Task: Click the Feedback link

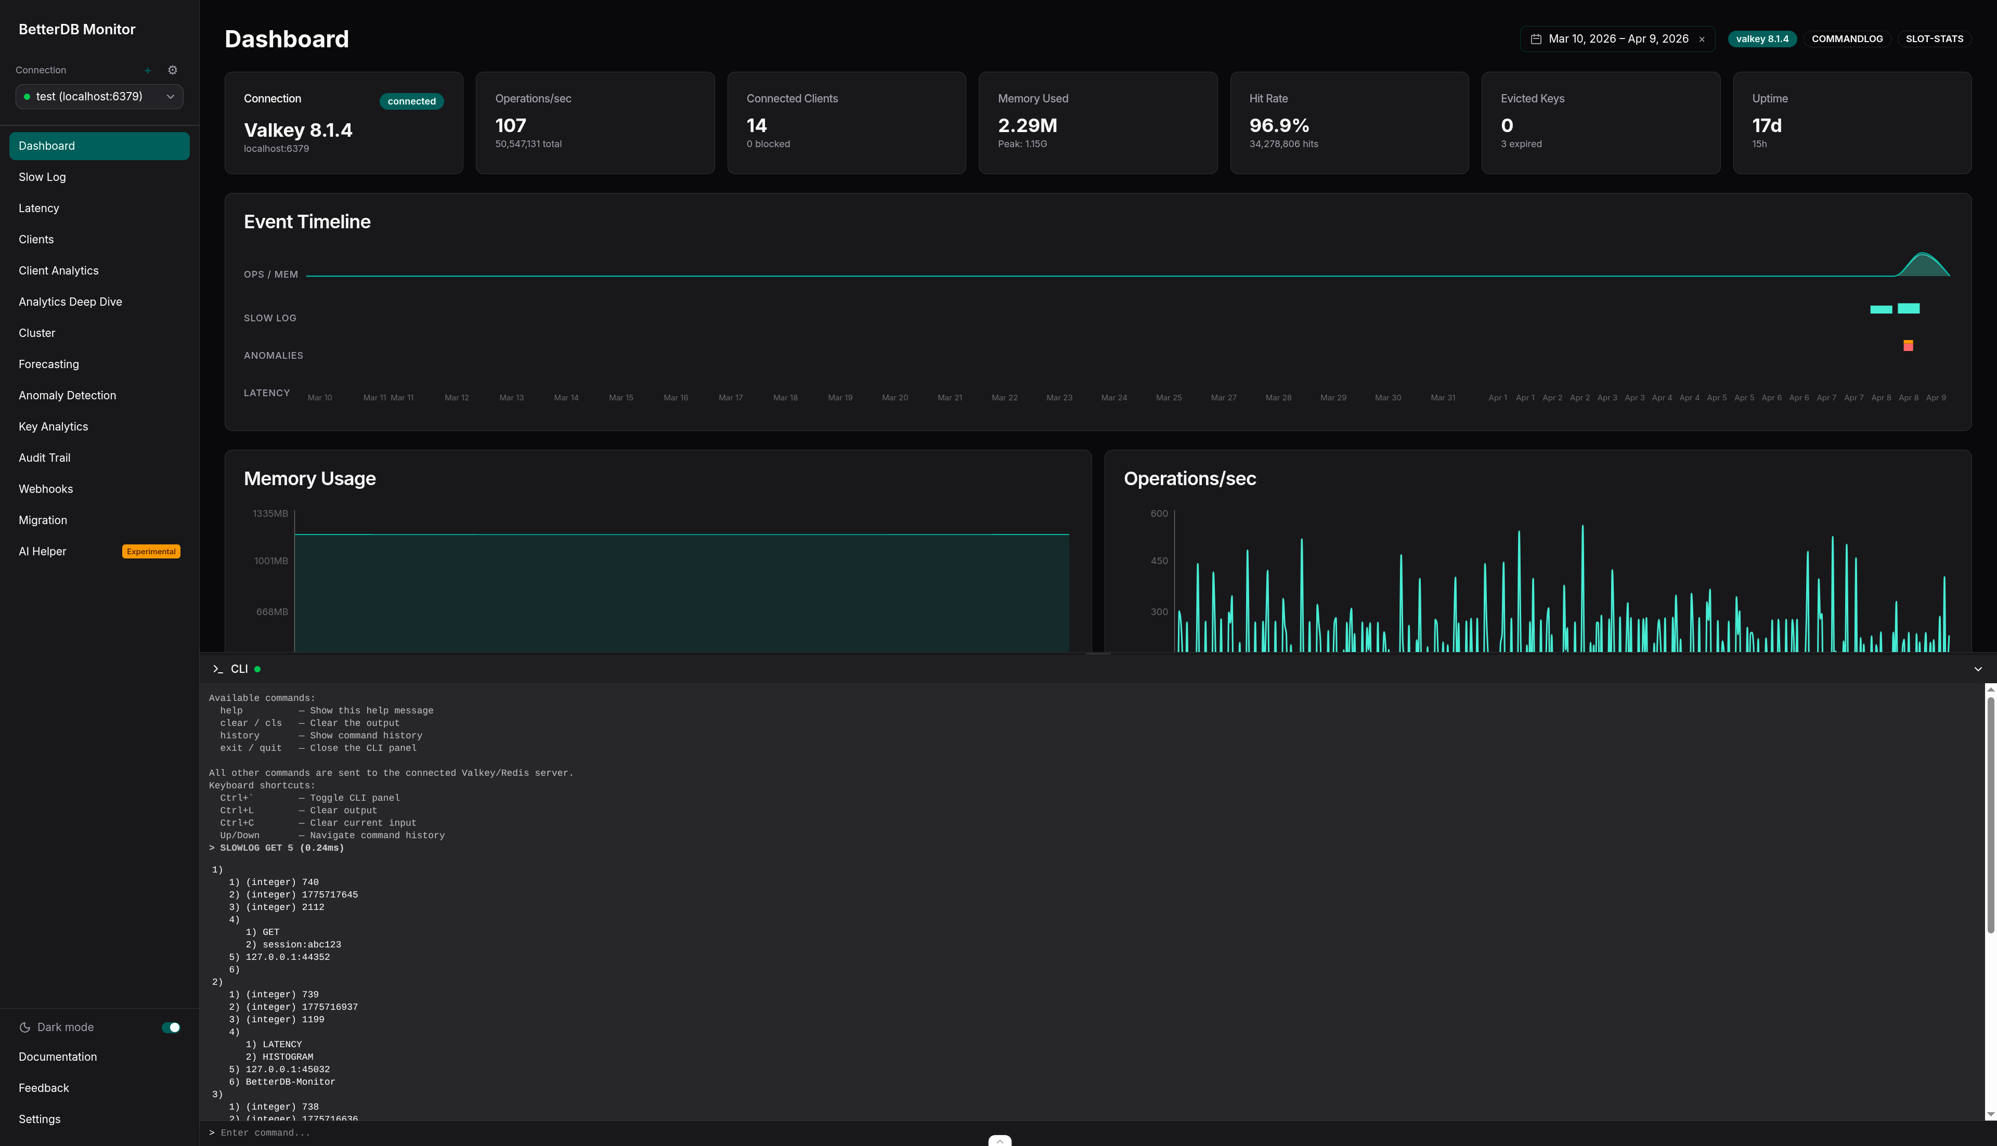Action: tap(43, 1088)
